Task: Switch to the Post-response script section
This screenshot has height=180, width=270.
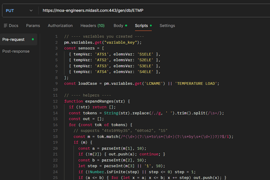Action: click(16, 51)
